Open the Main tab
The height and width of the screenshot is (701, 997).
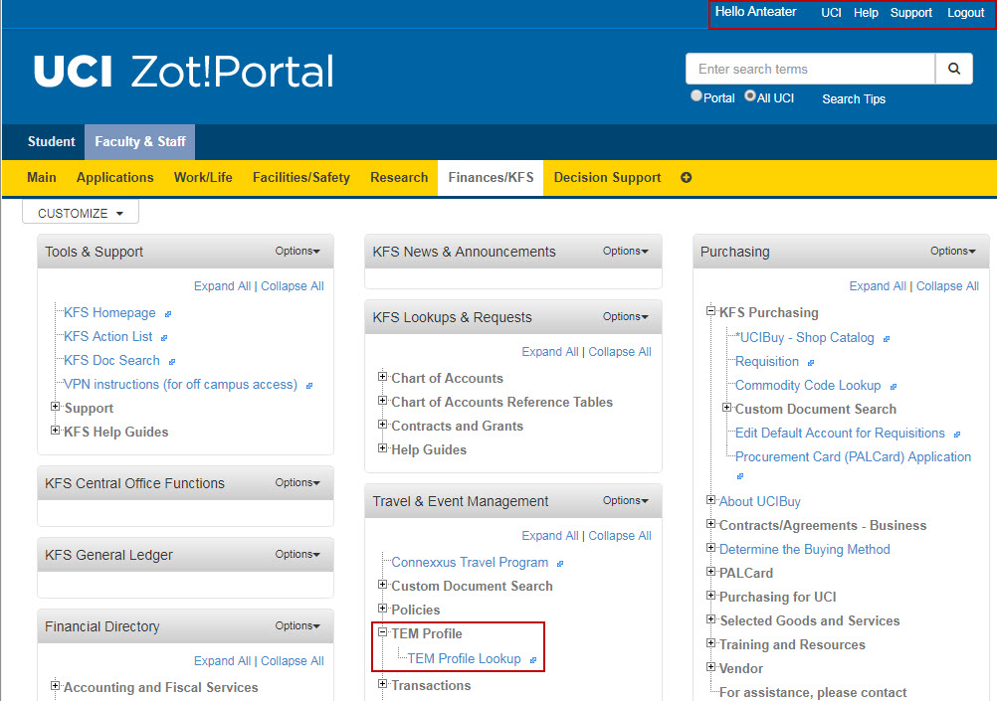(x=42, y=178)
